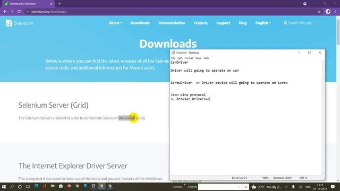Click 'UTF-8' in Notepad status bar
Viewport: 340px width, 191px height.
pos(303,178)
